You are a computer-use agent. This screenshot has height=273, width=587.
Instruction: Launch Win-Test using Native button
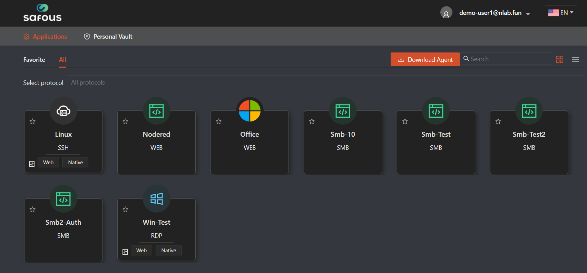(168, 251)
